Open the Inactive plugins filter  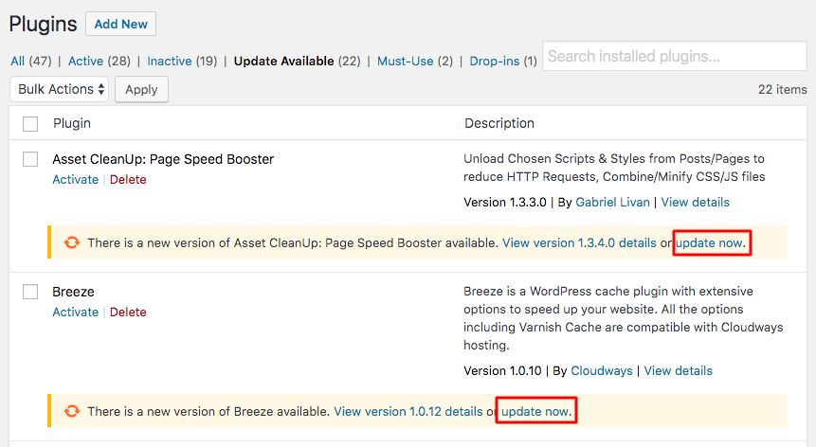(x=170, y=61)
